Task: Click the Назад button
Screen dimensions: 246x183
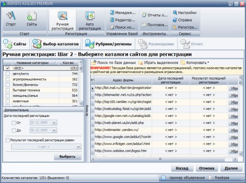Action: 182,168
